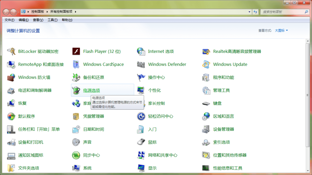Screen dimensions: 312x175
Task: Open 网络和共享中心 icon
Action: (x=141, y=155)
